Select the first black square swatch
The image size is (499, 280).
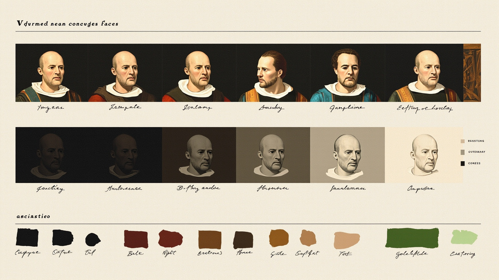(27, 237)
